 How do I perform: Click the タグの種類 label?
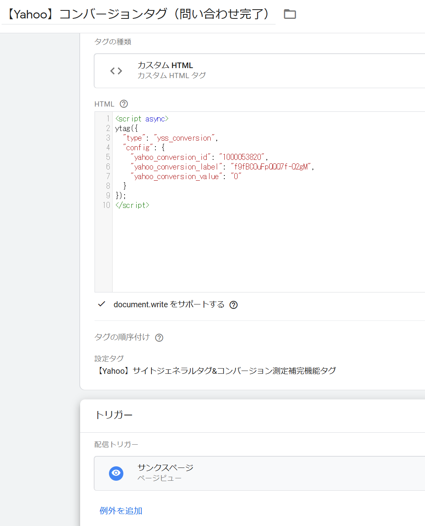click(113, 42)
